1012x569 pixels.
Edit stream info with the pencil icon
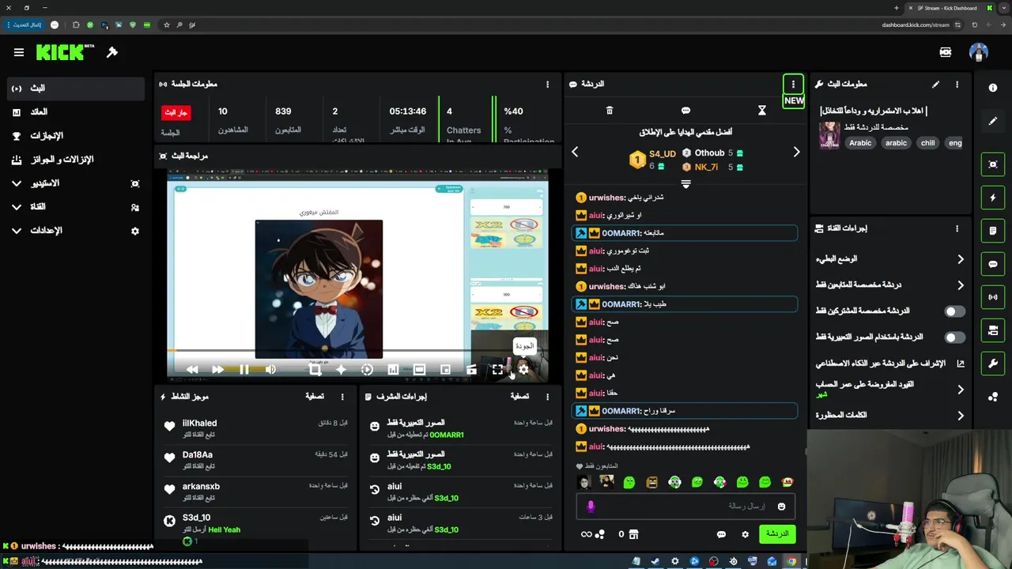point(936,84)
